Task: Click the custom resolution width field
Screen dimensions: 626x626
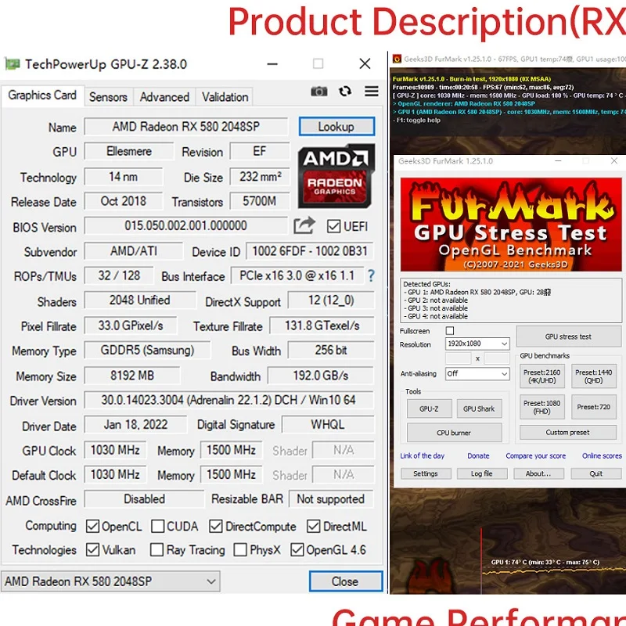Action: point(459,358)
